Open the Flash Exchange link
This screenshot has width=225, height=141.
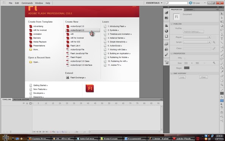pyautogui.click(x=78, y=78)
